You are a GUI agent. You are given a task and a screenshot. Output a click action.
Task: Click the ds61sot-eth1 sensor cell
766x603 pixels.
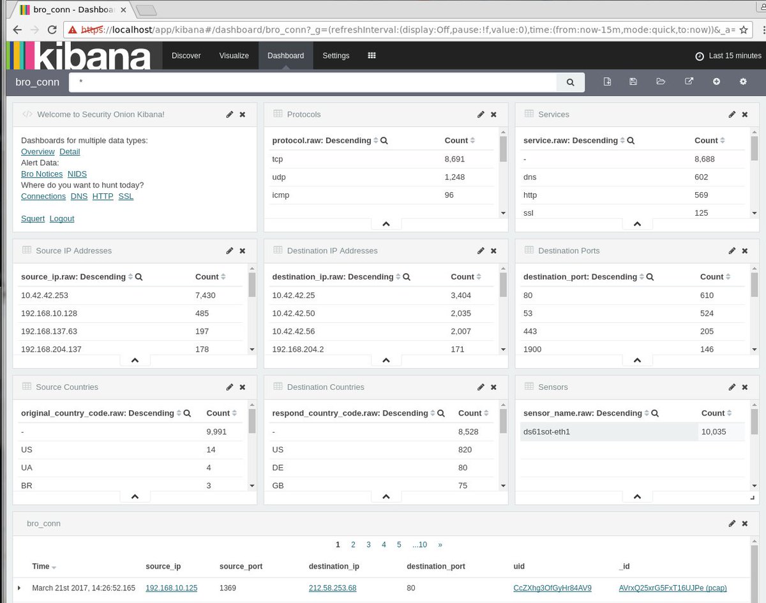(610, 431)
